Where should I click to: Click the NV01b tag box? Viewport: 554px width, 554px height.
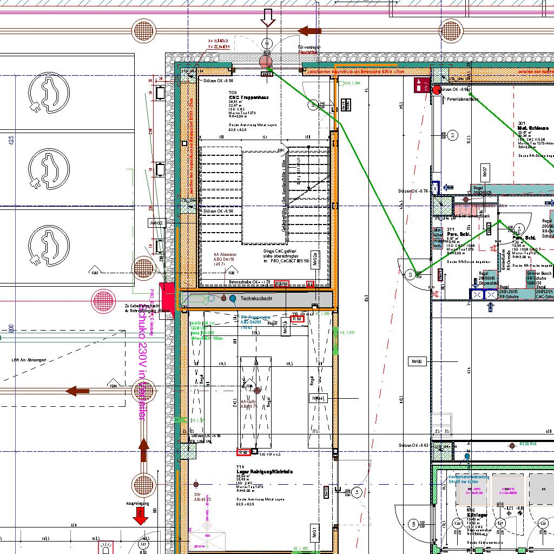[286, 326]
